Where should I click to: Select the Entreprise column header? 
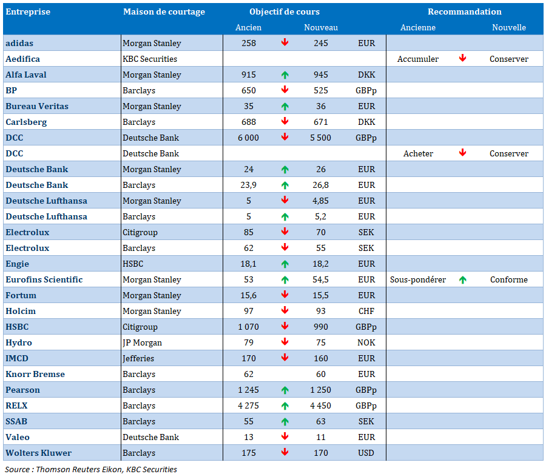pyautogui.click(x=28, y=12)
